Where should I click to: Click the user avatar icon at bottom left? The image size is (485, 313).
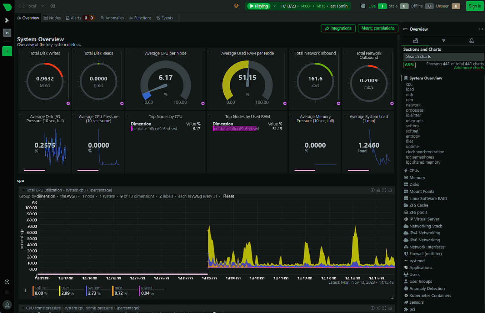tap(7, 304)
